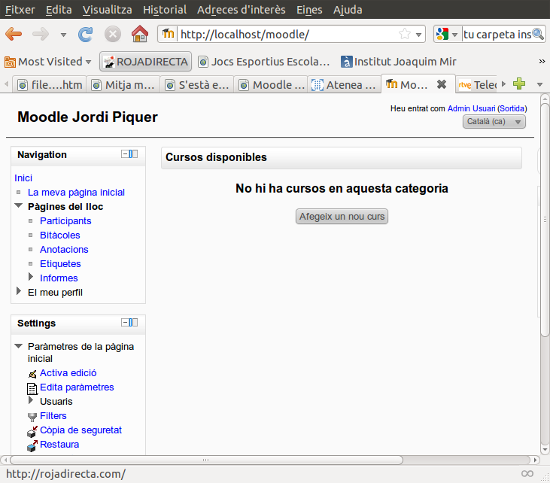The image size is (550, 483).
Task: Click the Filters funnel icon
Action: pyautogui.click(x=32, y=416)
